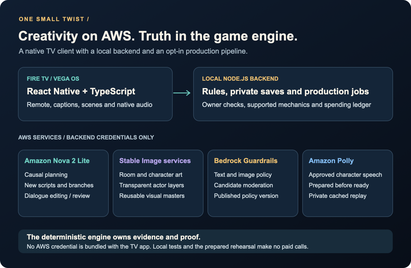Viewport: 411px width, 268px height.
Task: Click "Text and image policy"
Action: coord(243,175)
